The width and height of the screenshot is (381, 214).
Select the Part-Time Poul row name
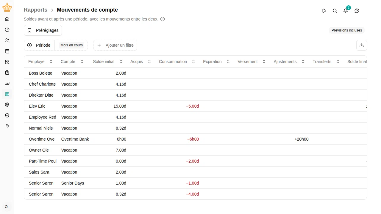[x=43, y=161]
